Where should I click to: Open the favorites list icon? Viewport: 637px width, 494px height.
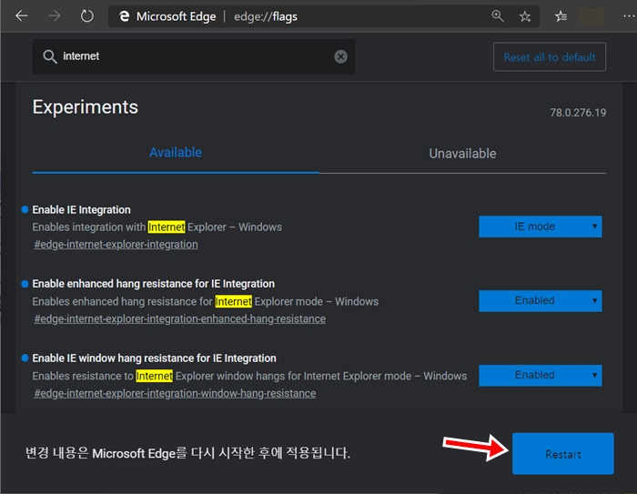(561, 16)
